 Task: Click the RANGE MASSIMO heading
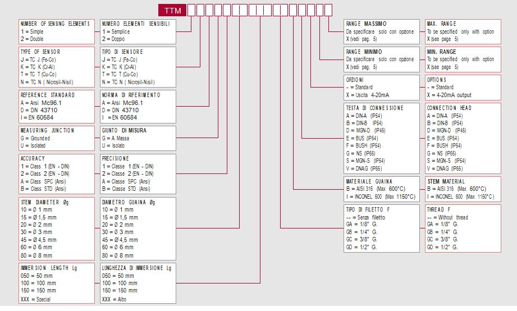tap(366, 24)
